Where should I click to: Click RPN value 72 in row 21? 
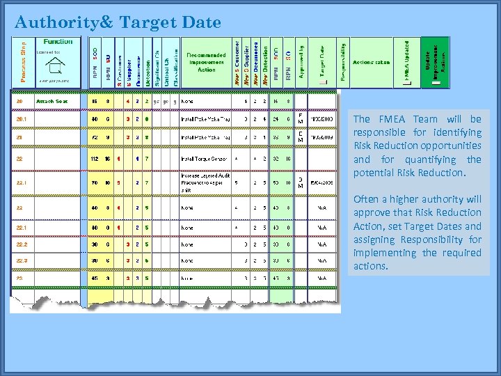(95, 137)
